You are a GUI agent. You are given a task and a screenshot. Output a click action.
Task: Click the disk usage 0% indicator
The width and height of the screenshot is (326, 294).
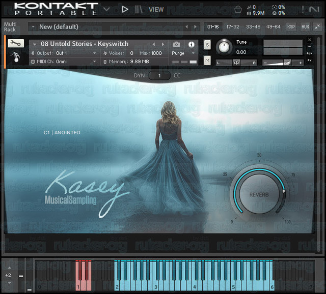point(279,13)
